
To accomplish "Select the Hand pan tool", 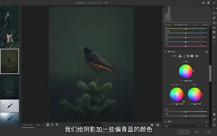I will coord(214,114).
